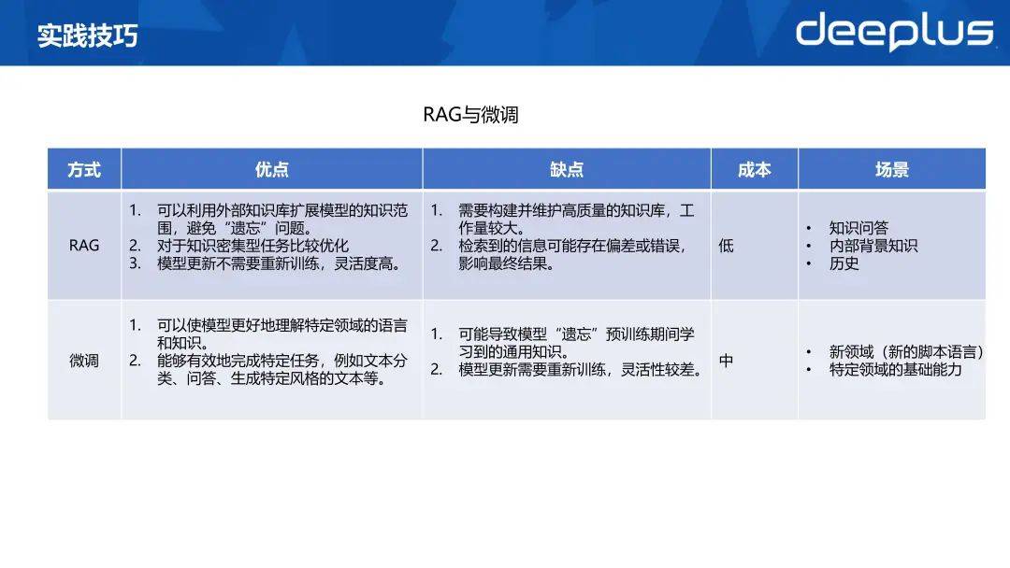The width and height of the screenshot is (1010, 568).
Task: Click the bullet 新领域（新的脚本语言）
Action: (907, 352)
